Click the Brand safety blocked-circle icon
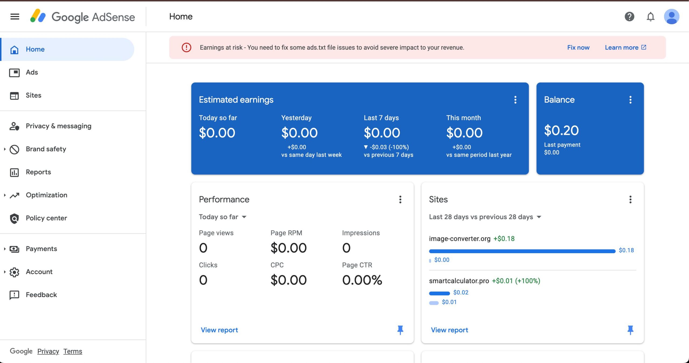 (x=14, y=149)
